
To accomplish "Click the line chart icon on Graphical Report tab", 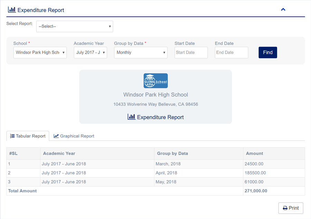I will [56, 136].
